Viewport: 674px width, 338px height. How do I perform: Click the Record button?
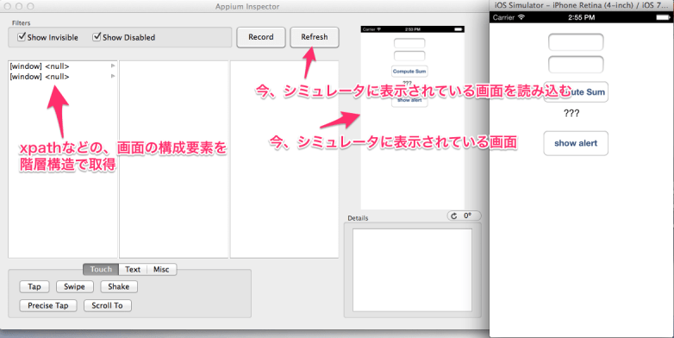click(x=261, y=37)
